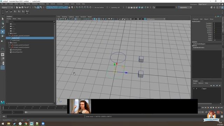Select the Select tool arrow in toolbox
224x126 pixels.
coord(2,19)
